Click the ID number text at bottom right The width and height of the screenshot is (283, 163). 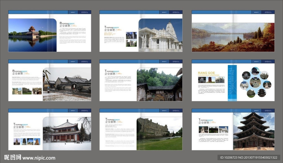(249, 158)
